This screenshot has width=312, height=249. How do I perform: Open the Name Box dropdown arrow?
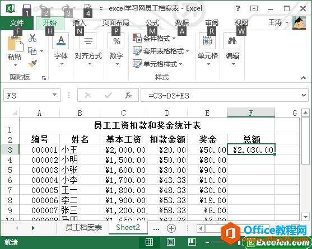pos(54,95)
